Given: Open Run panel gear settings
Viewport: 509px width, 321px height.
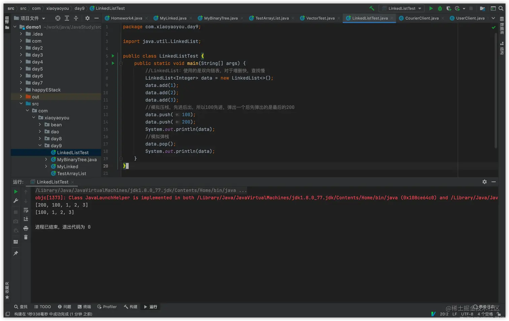Looking at the screenshot, I should [484, 182].
